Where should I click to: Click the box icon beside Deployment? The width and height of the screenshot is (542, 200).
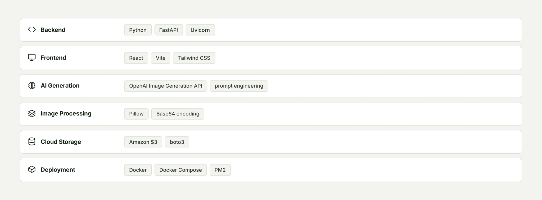point(32,169)
